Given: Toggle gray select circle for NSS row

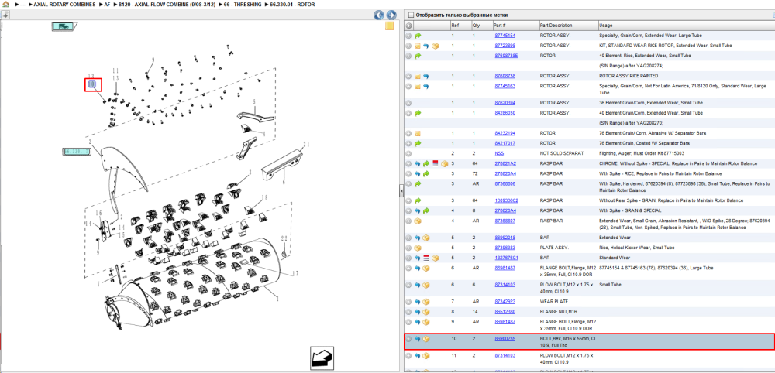Looking at the screenshot, I should coord(408,153).
